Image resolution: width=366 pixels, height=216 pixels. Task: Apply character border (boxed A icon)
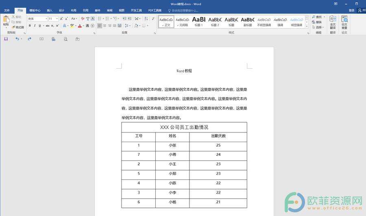[x=93, y=19]
